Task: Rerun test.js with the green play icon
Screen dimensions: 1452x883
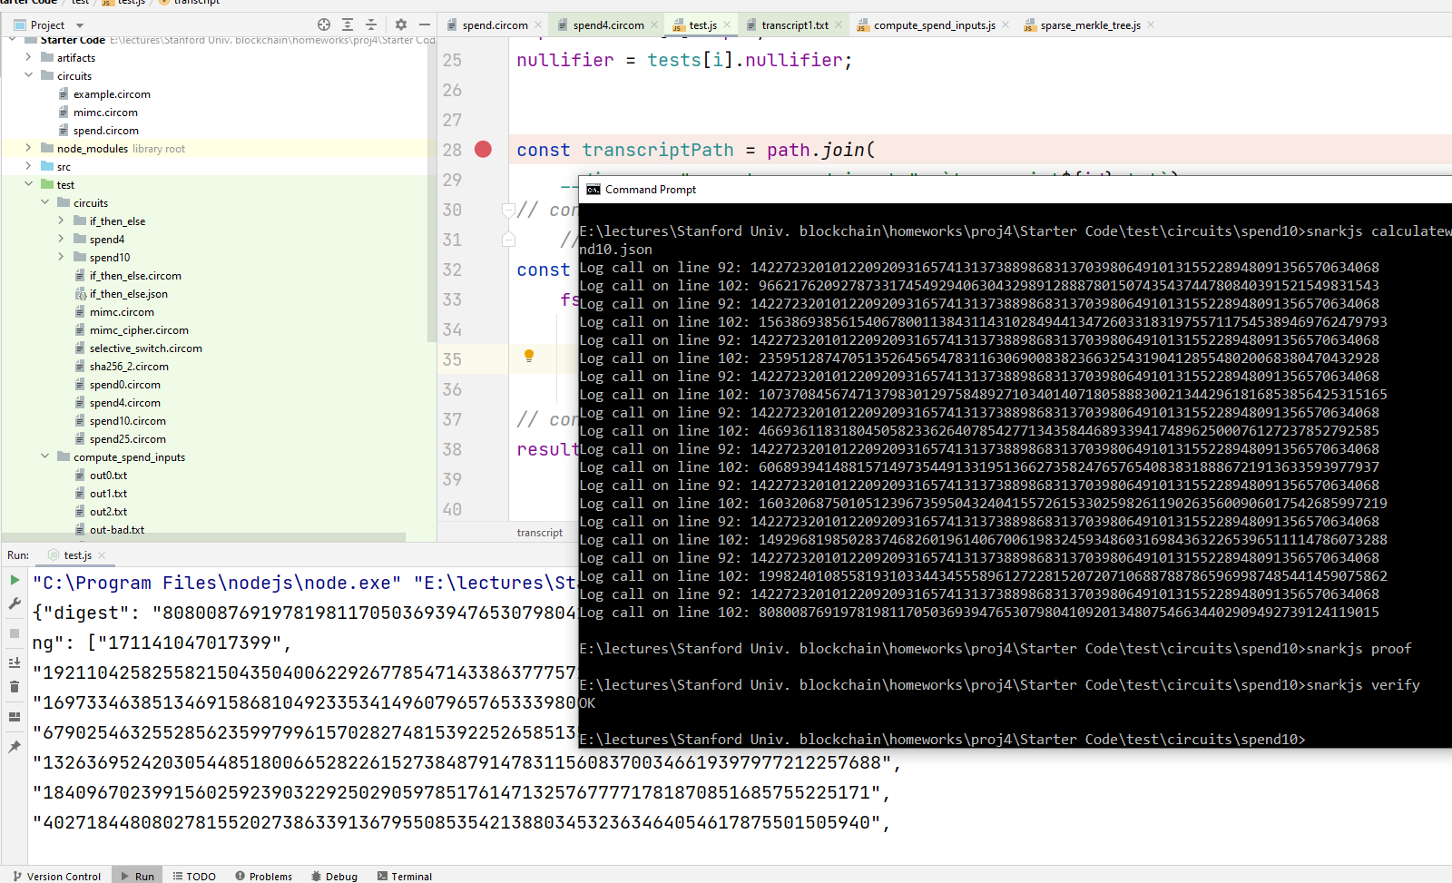Action: pyautogui.click(x=15, y=579)
